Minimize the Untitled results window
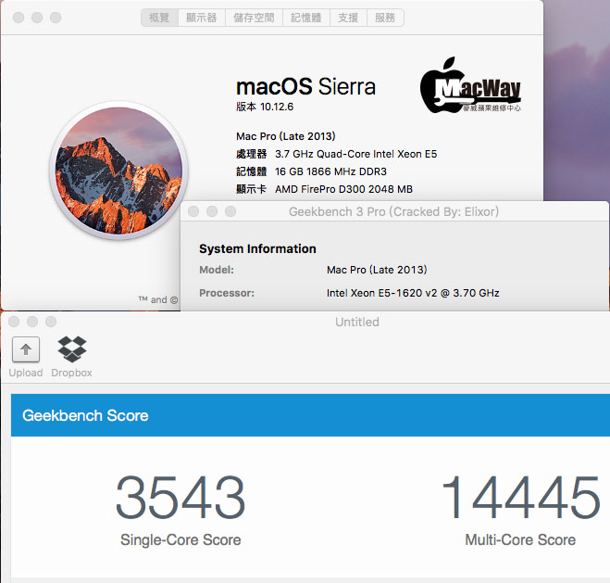This screenshot has height=583, width=610. [x=32, y=322]
